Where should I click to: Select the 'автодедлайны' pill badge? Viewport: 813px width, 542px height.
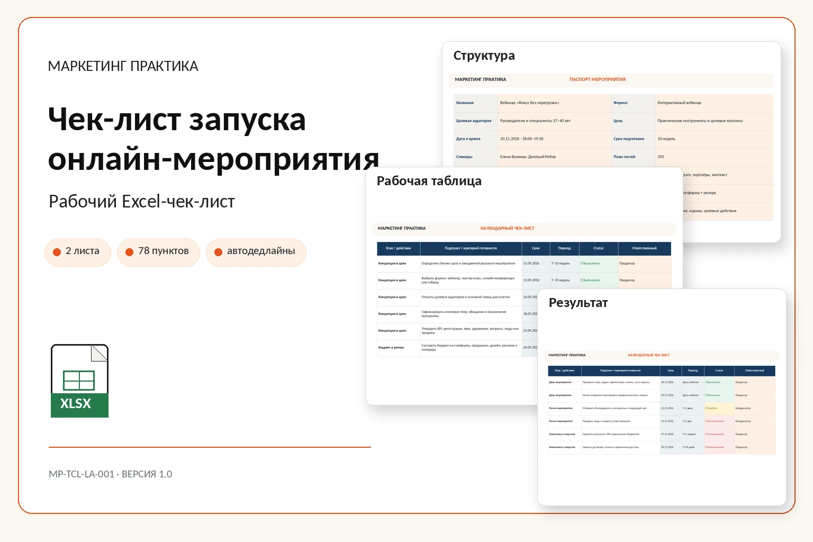(x=256, y=252)
